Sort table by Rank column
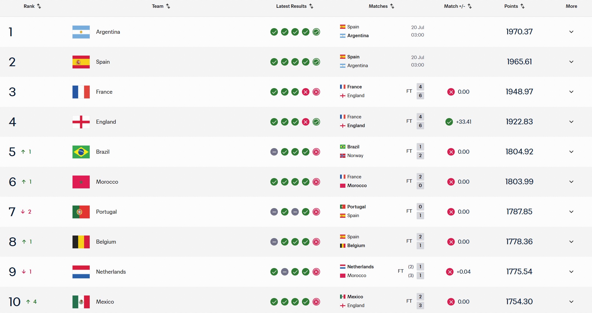The image size is (592, 313). [x=33, y=6]
